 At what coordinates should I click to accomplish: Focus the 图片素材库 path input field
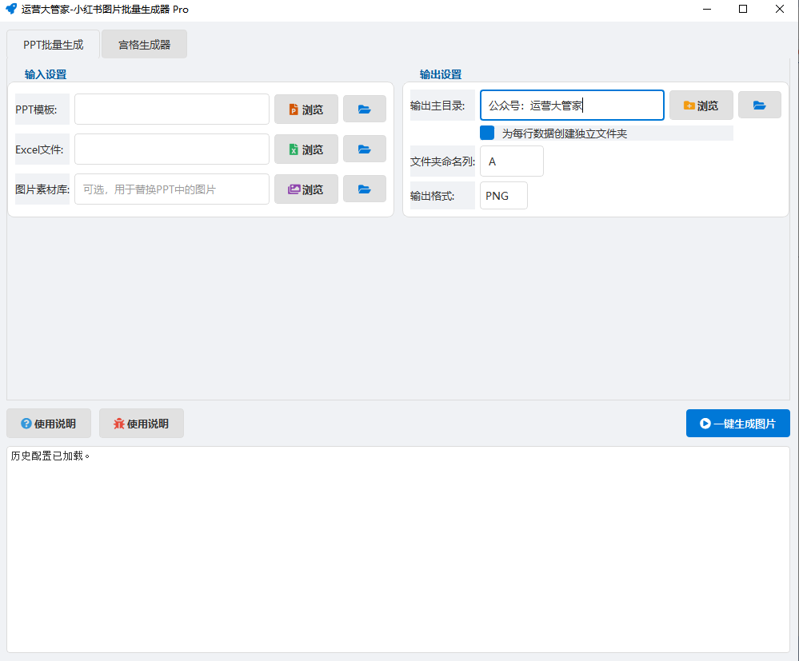pos(172,189)
